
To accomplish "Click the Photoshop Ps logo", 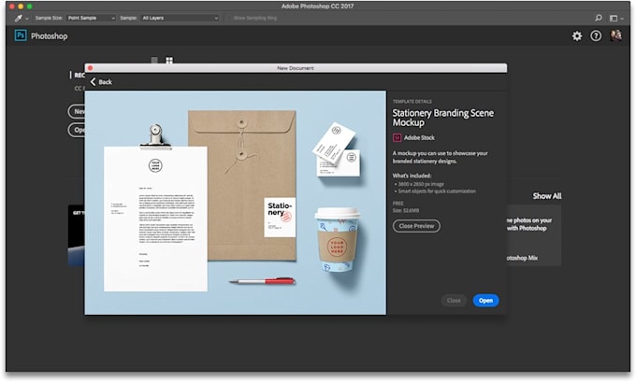I will (x=21, y=35).
